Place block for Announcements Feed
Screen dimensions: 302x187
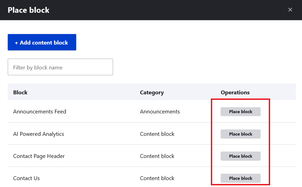[x=240, y=111]
